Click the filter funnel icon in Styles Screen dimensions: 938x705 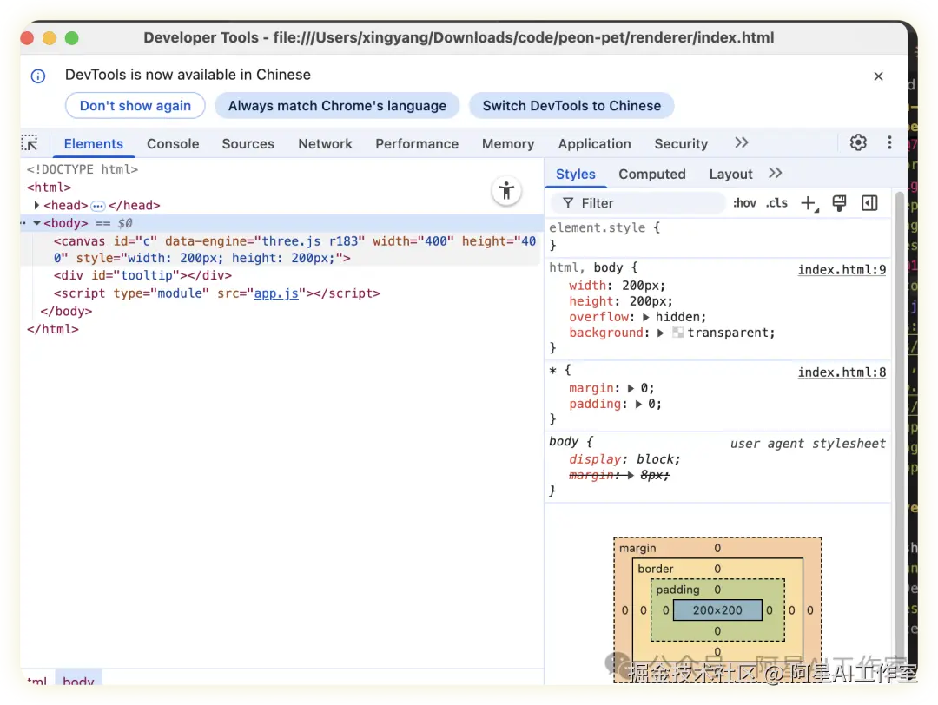(568, 203)
